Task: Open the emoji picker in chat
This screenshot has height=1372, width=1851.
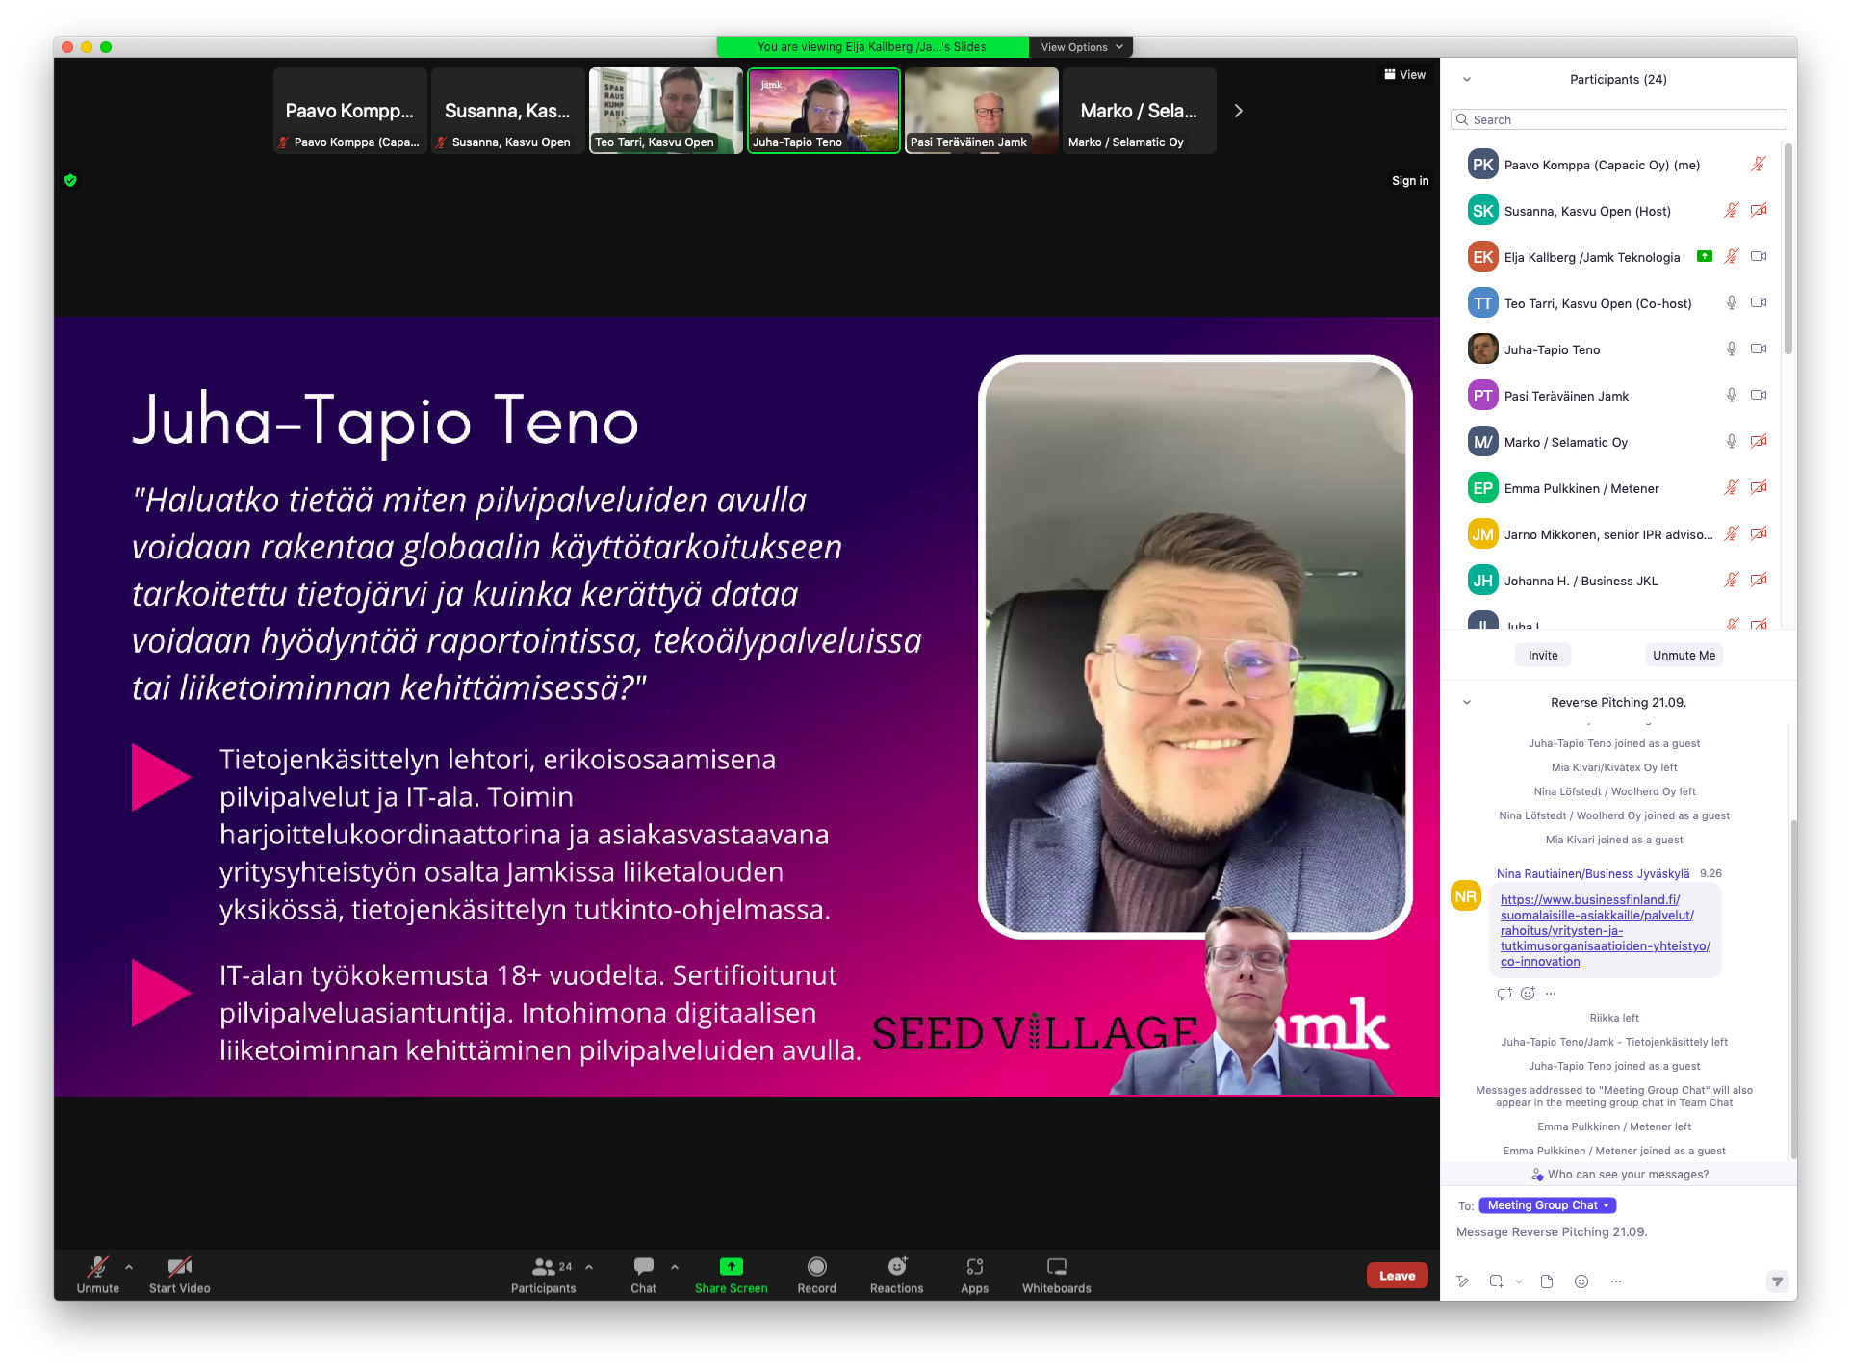Action: pyautogui.click(x=1581, y=1281)
